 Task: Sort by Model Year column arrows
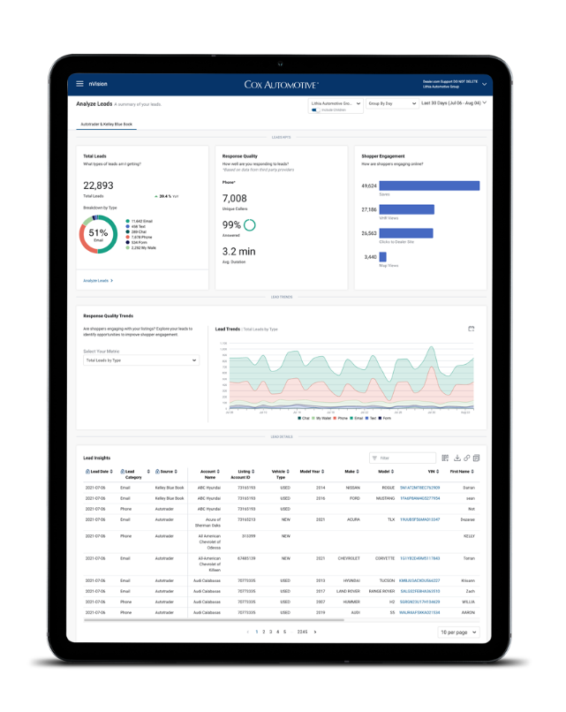pyautogui.click(x=322, y=472)
